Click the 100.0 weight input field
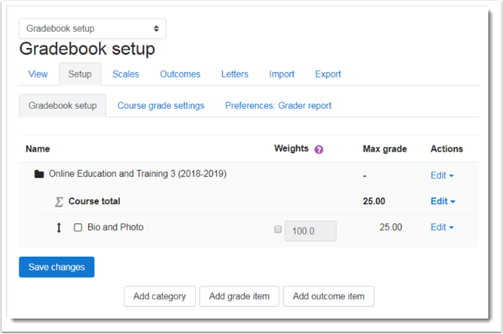Viewport: 503px width, 334px height. (x=310, y=231)
